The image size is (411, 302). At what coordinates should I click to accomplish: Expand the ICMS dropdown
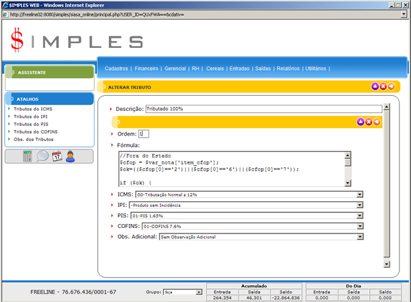click(x=359, y=194)
